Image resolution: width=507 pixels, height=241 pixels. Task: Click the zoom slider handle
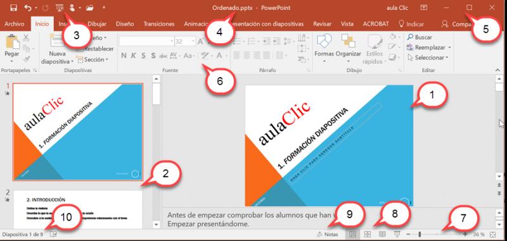[x=420, y=235]
